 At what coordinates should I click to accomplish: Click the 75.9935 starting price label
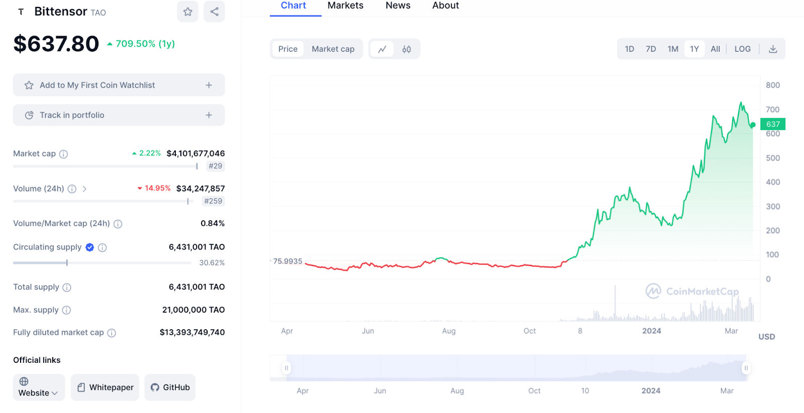pyautogui.click(x=287, y=261)
